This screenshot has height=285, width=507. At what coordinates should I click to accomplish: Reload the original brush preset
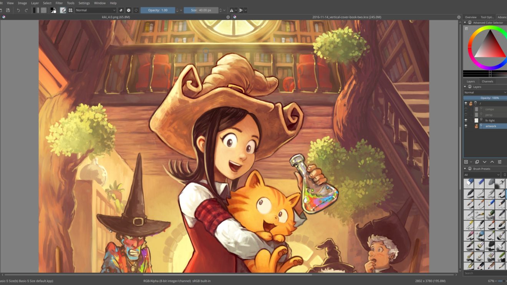(x=136, y=10)
